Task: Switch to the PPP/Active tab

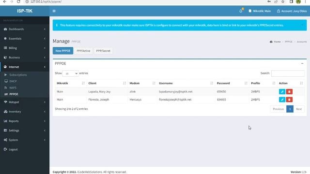Action: click(x=83, y=51)
